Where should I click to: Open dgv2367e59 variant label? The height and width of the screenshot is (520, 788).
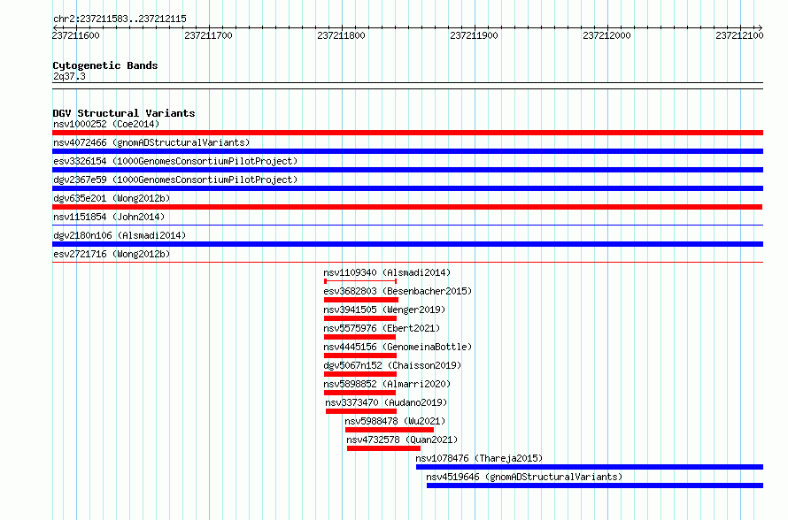tap(175, 180)
